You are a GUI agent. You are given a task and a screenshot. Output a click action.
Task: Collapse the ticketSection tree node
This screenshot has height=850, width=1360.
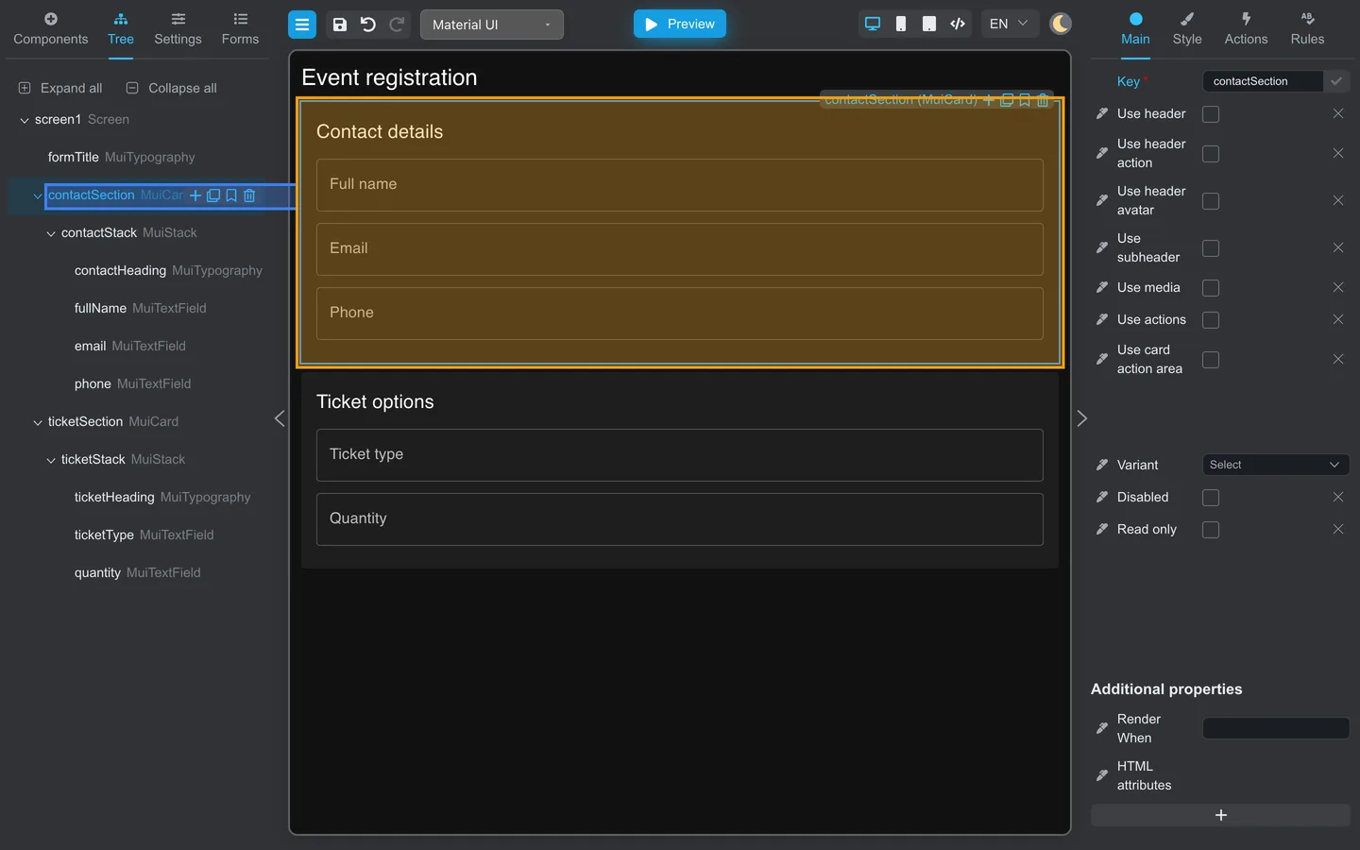pyautogui.click(x=38, y=422)
